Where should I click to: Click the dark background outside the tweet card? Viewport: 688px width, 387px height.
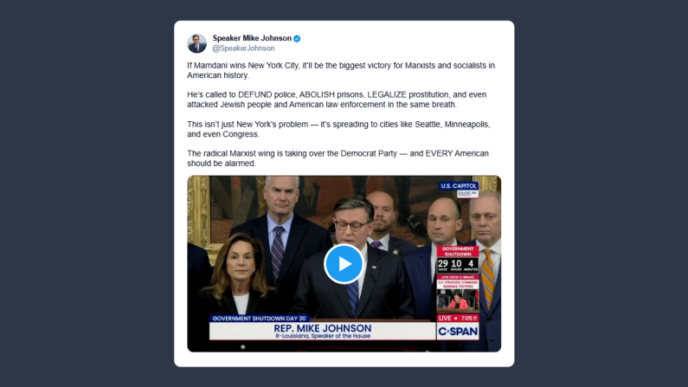[x=87, y=193]
